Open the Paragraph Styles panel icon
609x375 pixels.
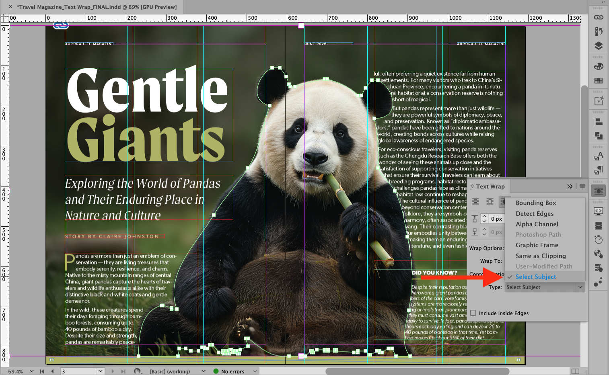click(599, 170)
